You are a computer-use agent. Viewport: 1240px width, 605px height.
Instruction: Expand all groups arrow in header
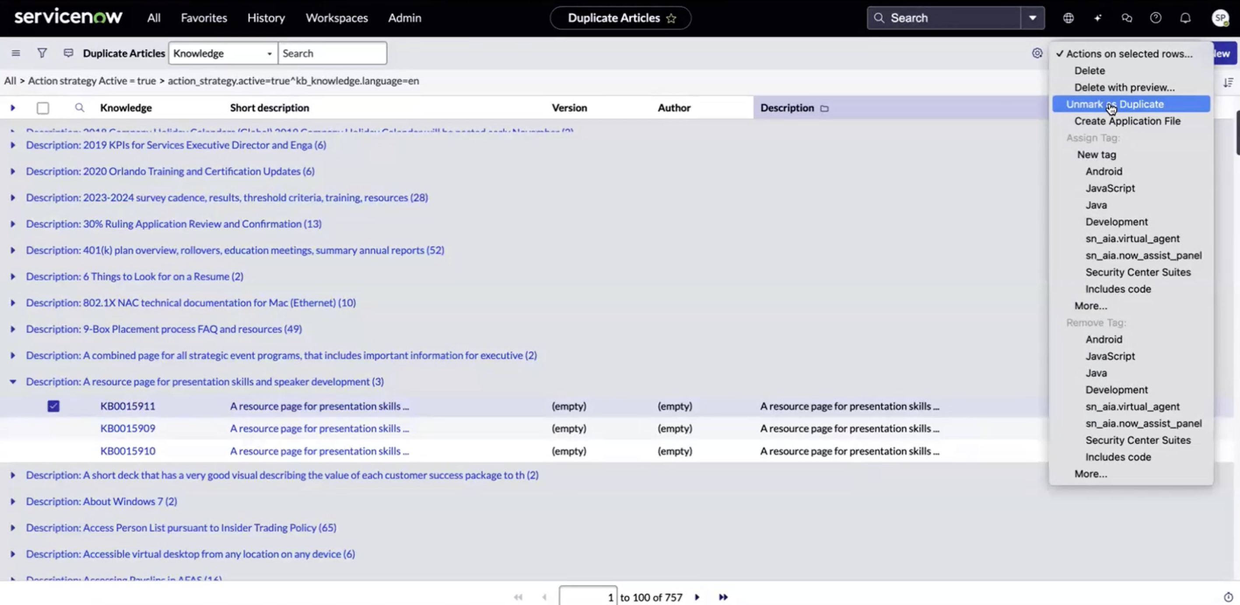tap(13, 108)
